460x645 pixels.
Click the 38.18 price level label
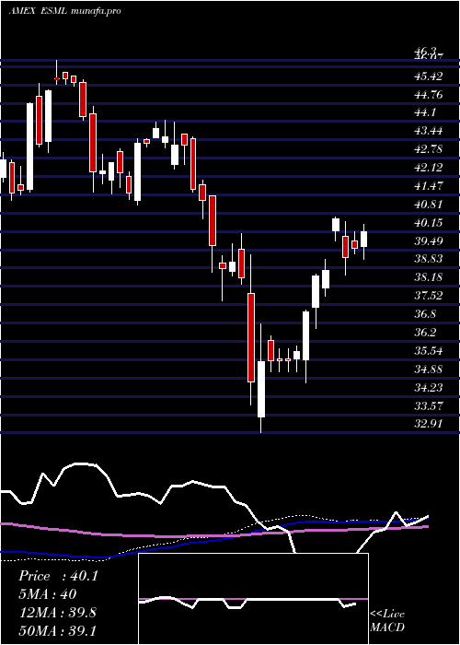click(x=428, y=276)
